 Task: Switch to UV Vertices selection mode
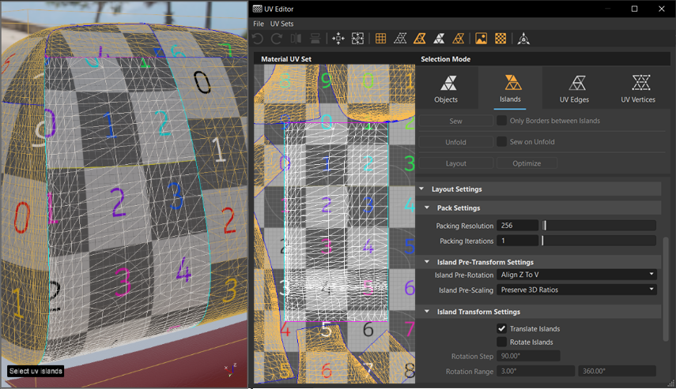(x=638, y=88)
